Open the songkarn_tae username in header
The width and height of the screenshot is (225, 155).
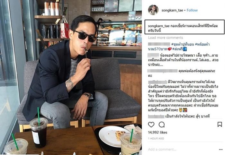click(172, 10)
